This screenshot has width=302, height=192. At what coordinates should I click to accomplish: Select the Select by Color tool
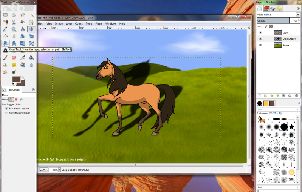coord(5,22)
